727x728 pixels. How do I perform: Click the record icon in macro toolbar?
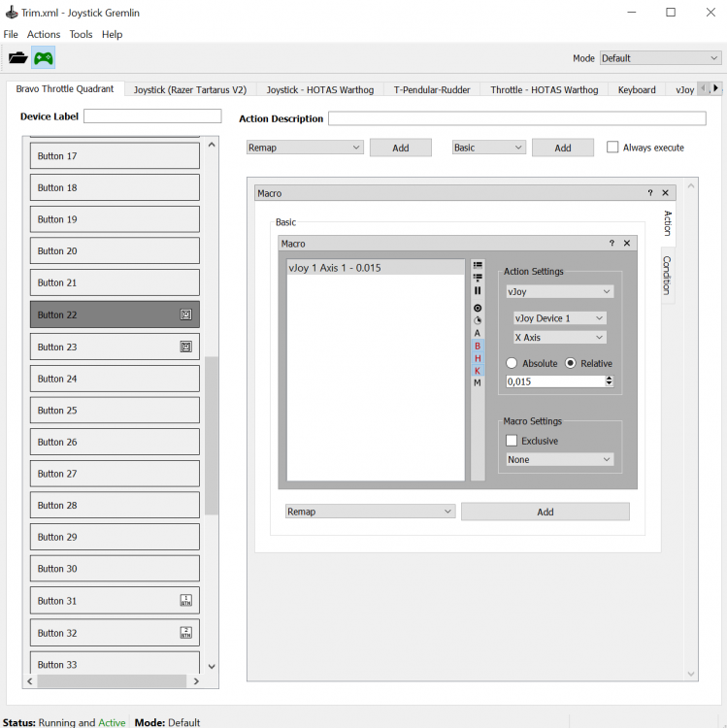478,308
